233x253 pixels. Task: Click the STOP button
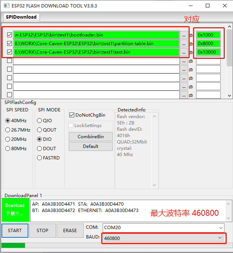[43, 231]
